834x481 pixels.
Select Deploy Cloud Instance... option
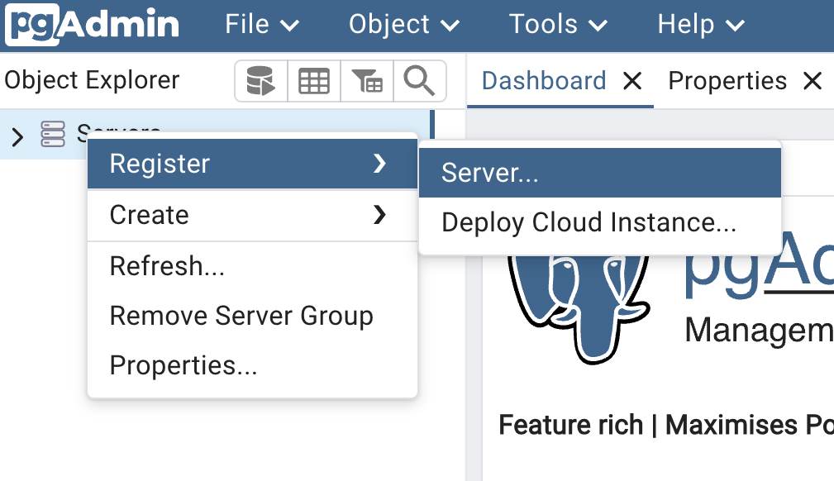click(x=600, y=222)
